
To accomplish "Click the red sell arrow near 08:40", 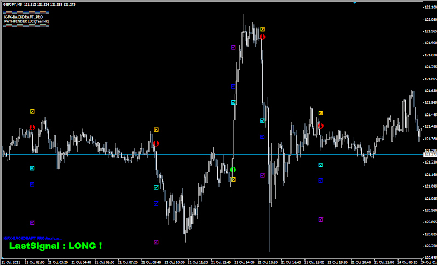I will tap(156, 144).
